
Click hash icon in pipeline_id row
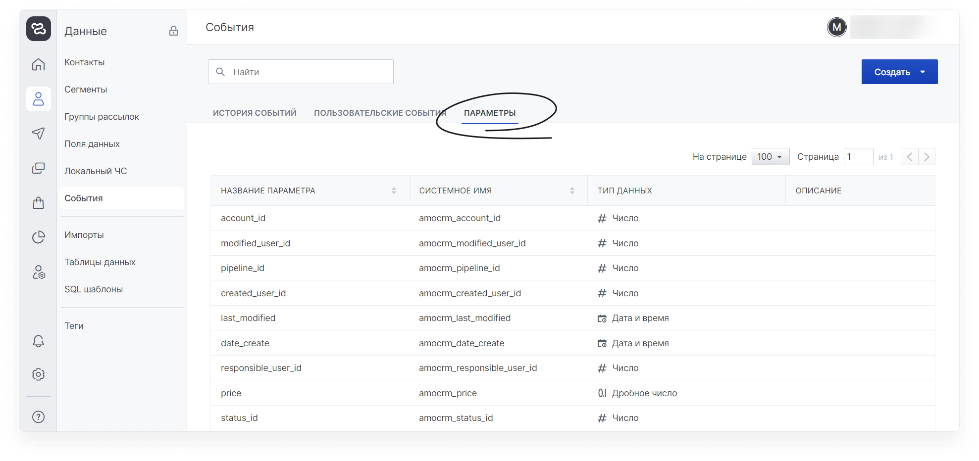tap(602, 268)
